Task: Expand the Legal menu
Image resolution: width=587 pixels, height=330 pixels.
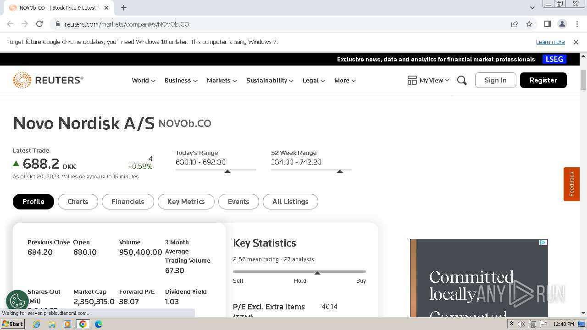Action: click(x=314, y=80)
